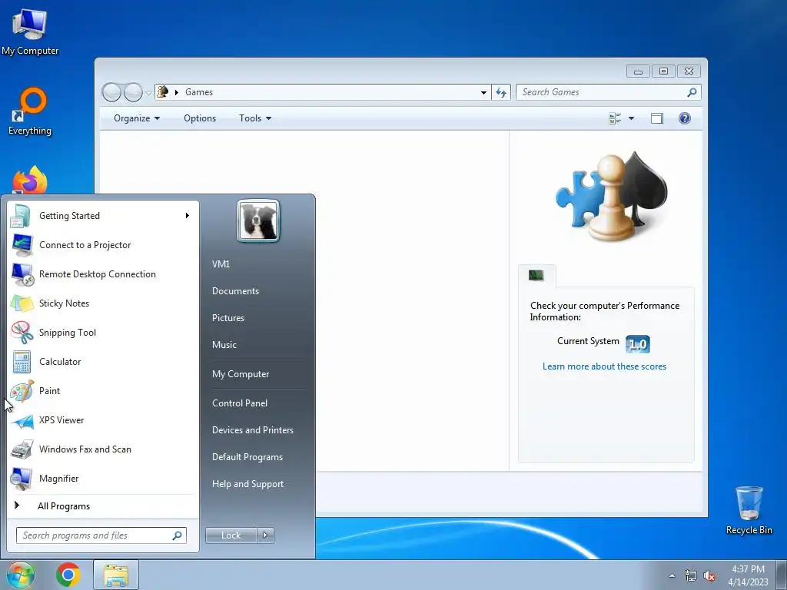Open Windows Fax and Scan
This screenshot has width=787, height=590.
[103, 449]
